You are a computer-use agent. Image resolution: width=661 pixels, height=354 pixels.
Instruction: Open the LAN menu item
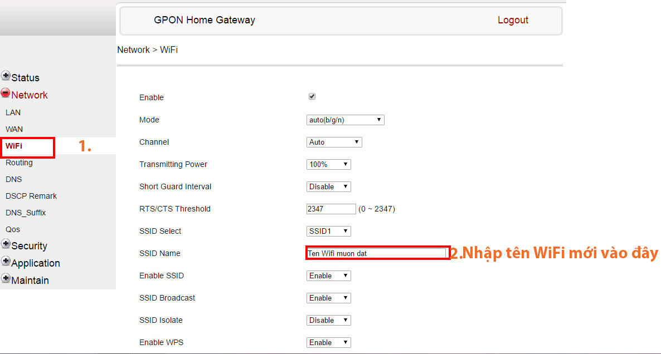[x=13, y=112]
